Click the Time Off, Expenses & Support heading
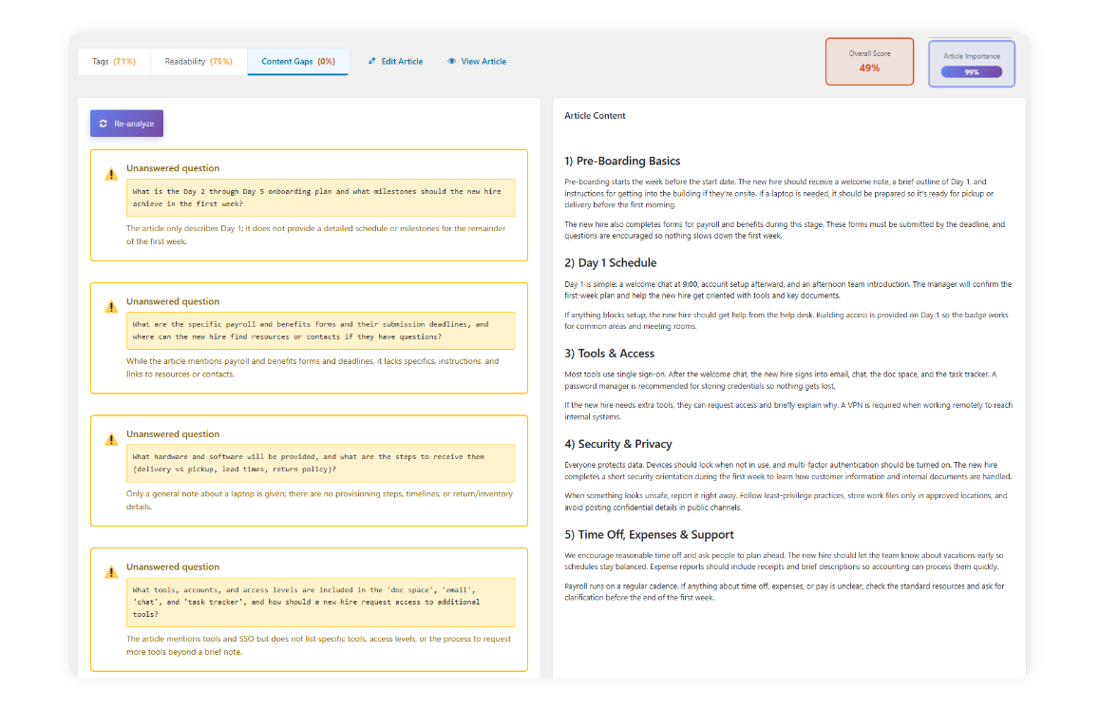 coord(649,534)
